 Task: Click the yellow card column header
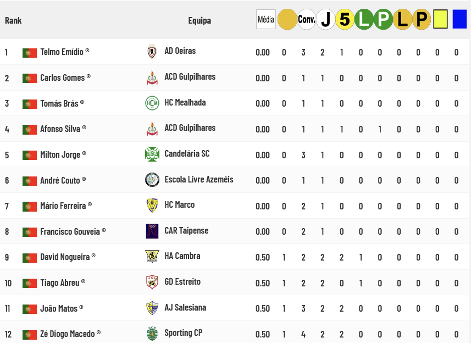click(441, 19)
